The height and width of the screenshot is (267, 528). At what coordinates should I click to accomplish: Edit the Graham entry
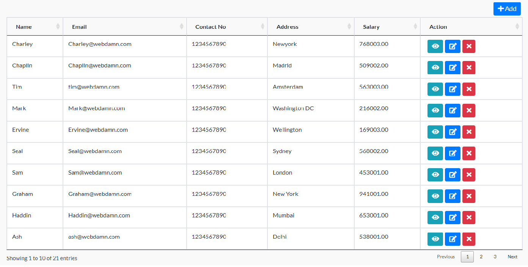coord(452,196)
